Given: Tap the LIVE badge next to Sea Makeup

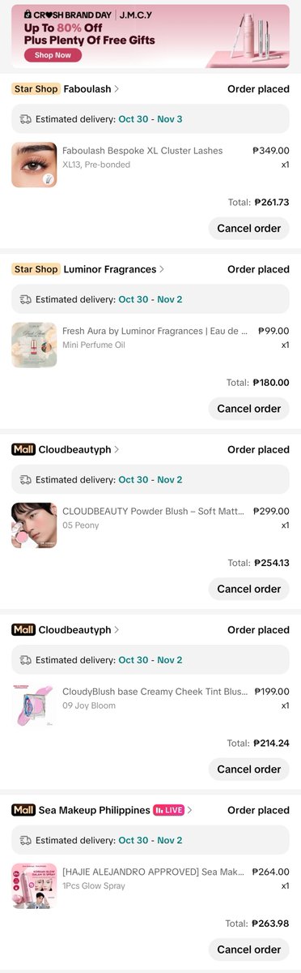Looking at the screenshot, I should 168,810.
